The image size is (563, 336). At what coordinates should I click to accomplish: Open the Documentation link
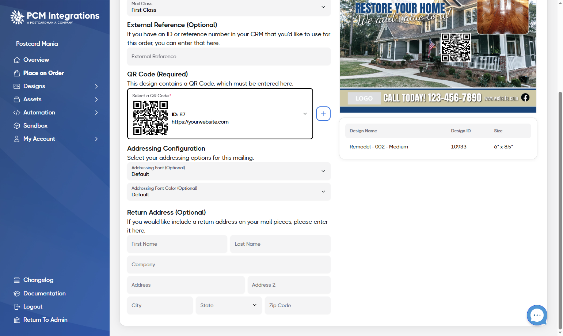[x=45, y=294]
